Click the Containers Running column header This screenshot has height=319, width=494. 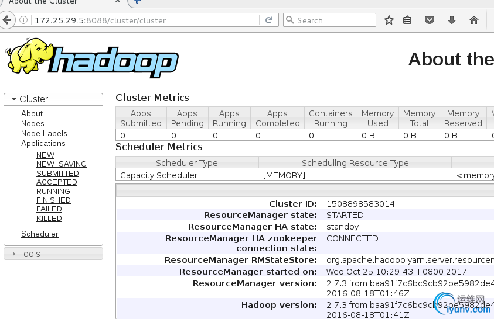pos(331,118)
